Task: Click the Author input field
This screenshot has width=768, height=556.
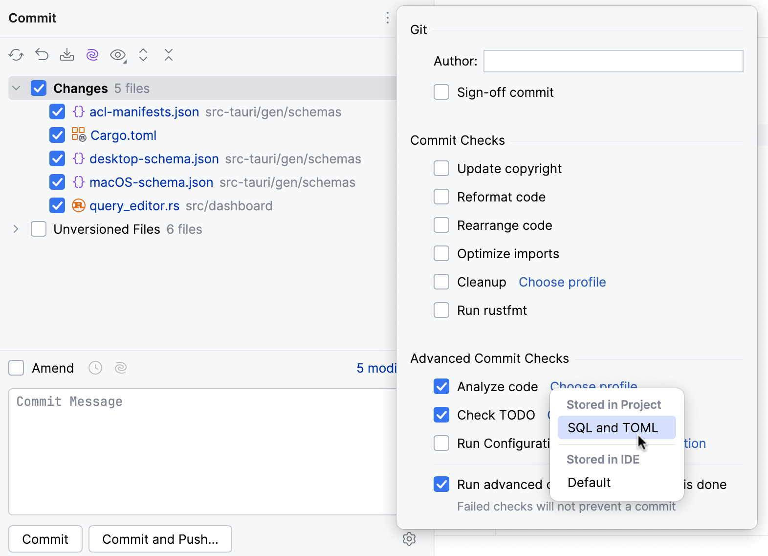Action: tap(613, 61)
